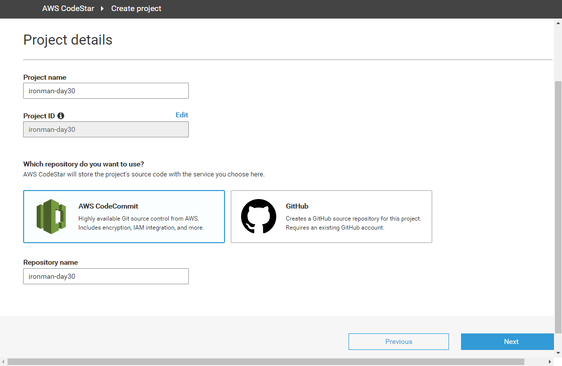
Task: Click the green AWS CodeCommit logo
Action: (x=51, y=217)
